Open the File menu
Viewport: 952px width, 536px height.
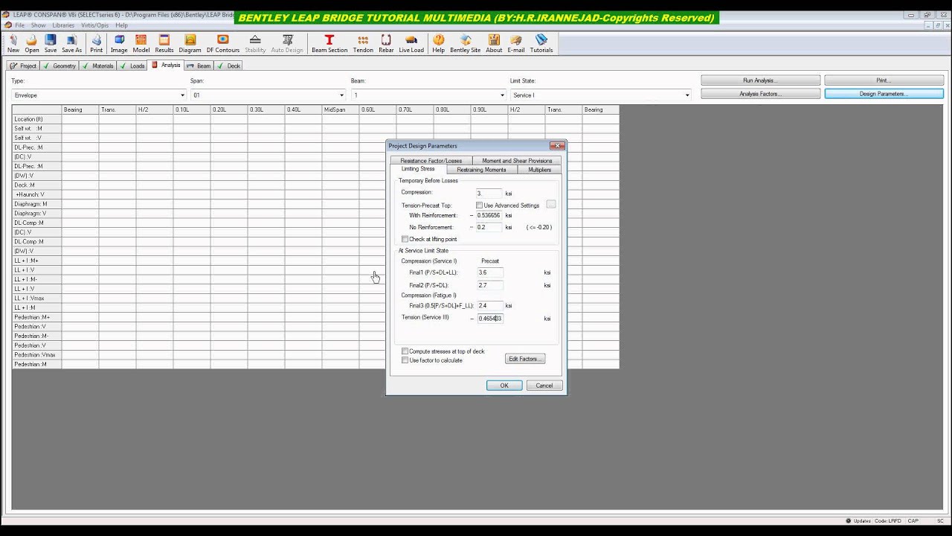[x=20, y=25]
